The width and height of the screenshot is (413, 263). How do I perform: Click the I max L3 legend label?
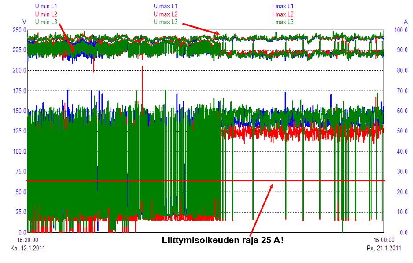pos(283,22)
